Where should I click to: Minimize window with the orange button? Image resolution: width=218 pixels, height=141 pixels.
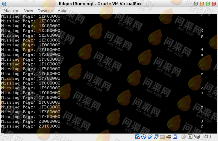pos(202,4)
